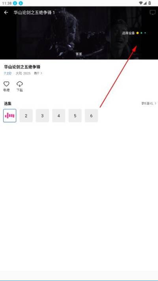Play episode 5
This screenshot has height=281, width=158.
(x=75, y=115)
